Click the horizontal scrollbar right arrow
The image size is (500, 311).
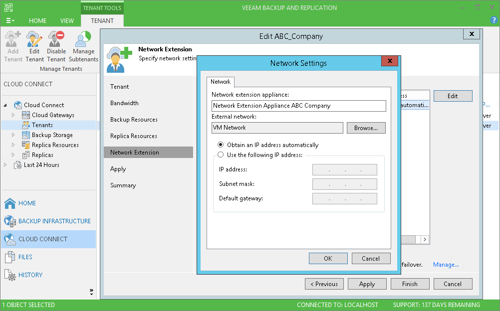[x=425, y=239]
